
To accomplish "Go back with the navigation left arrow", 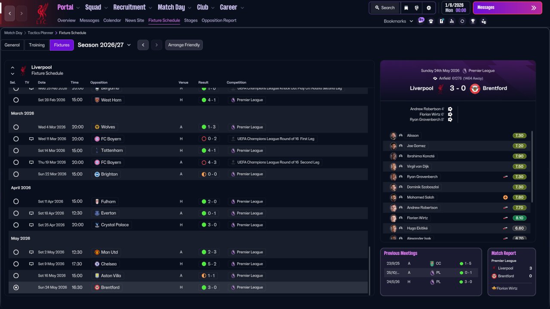I will 10,13.
